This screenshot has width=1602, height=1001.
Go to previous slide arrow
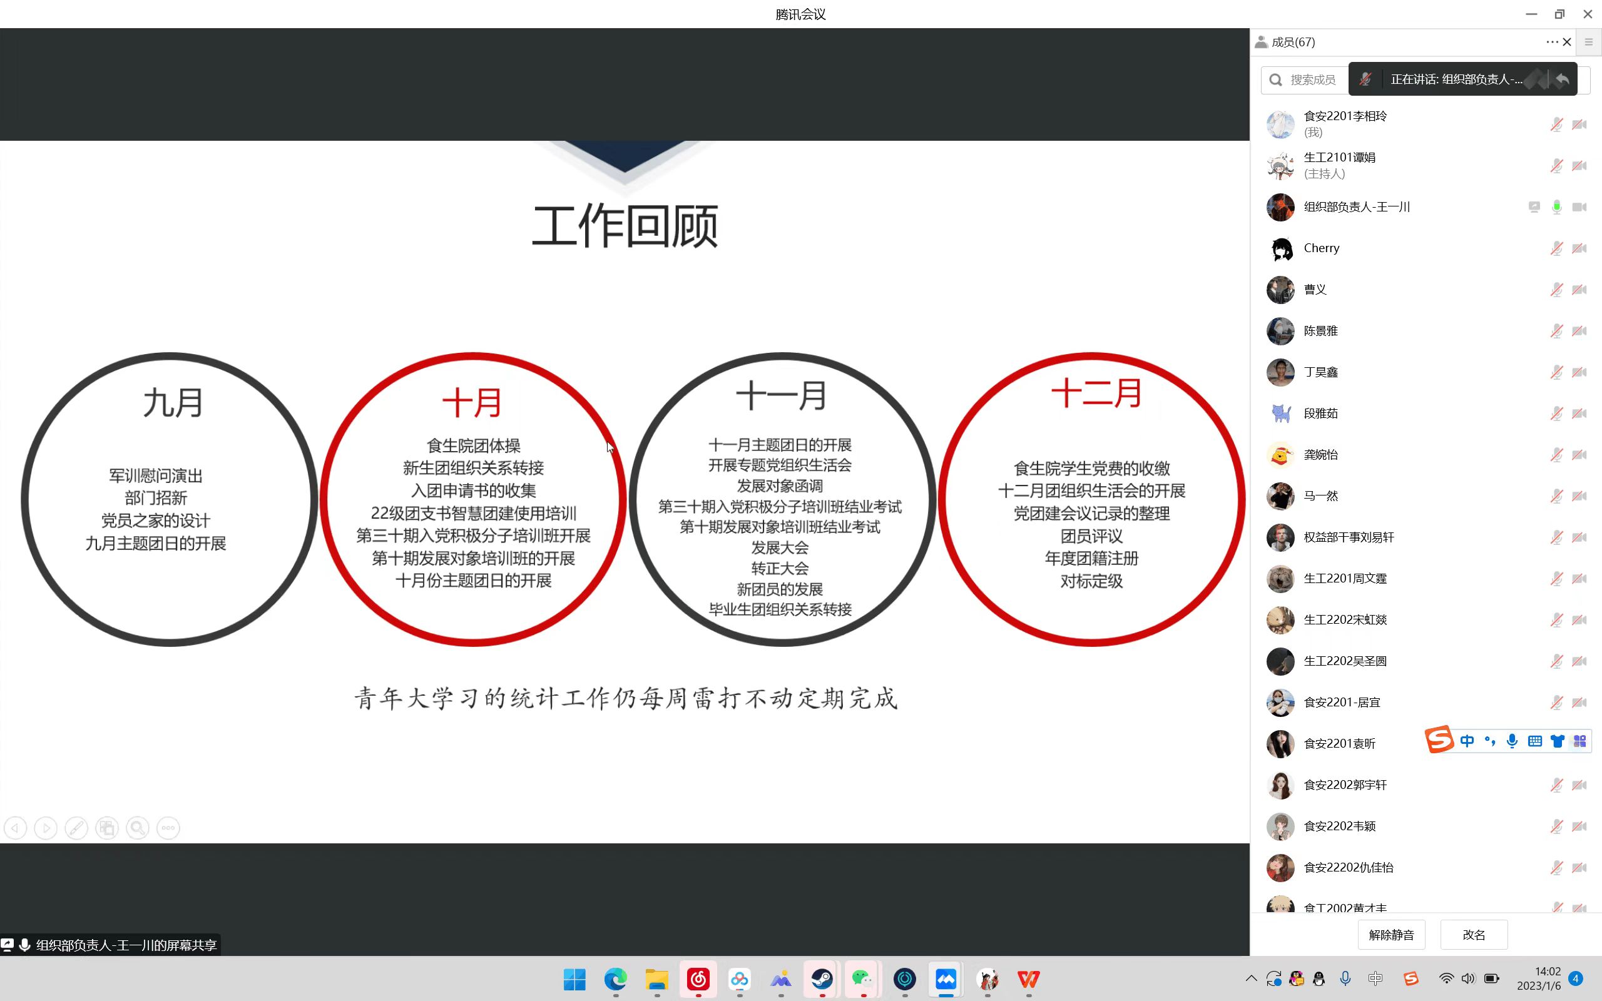pos(15,828)
